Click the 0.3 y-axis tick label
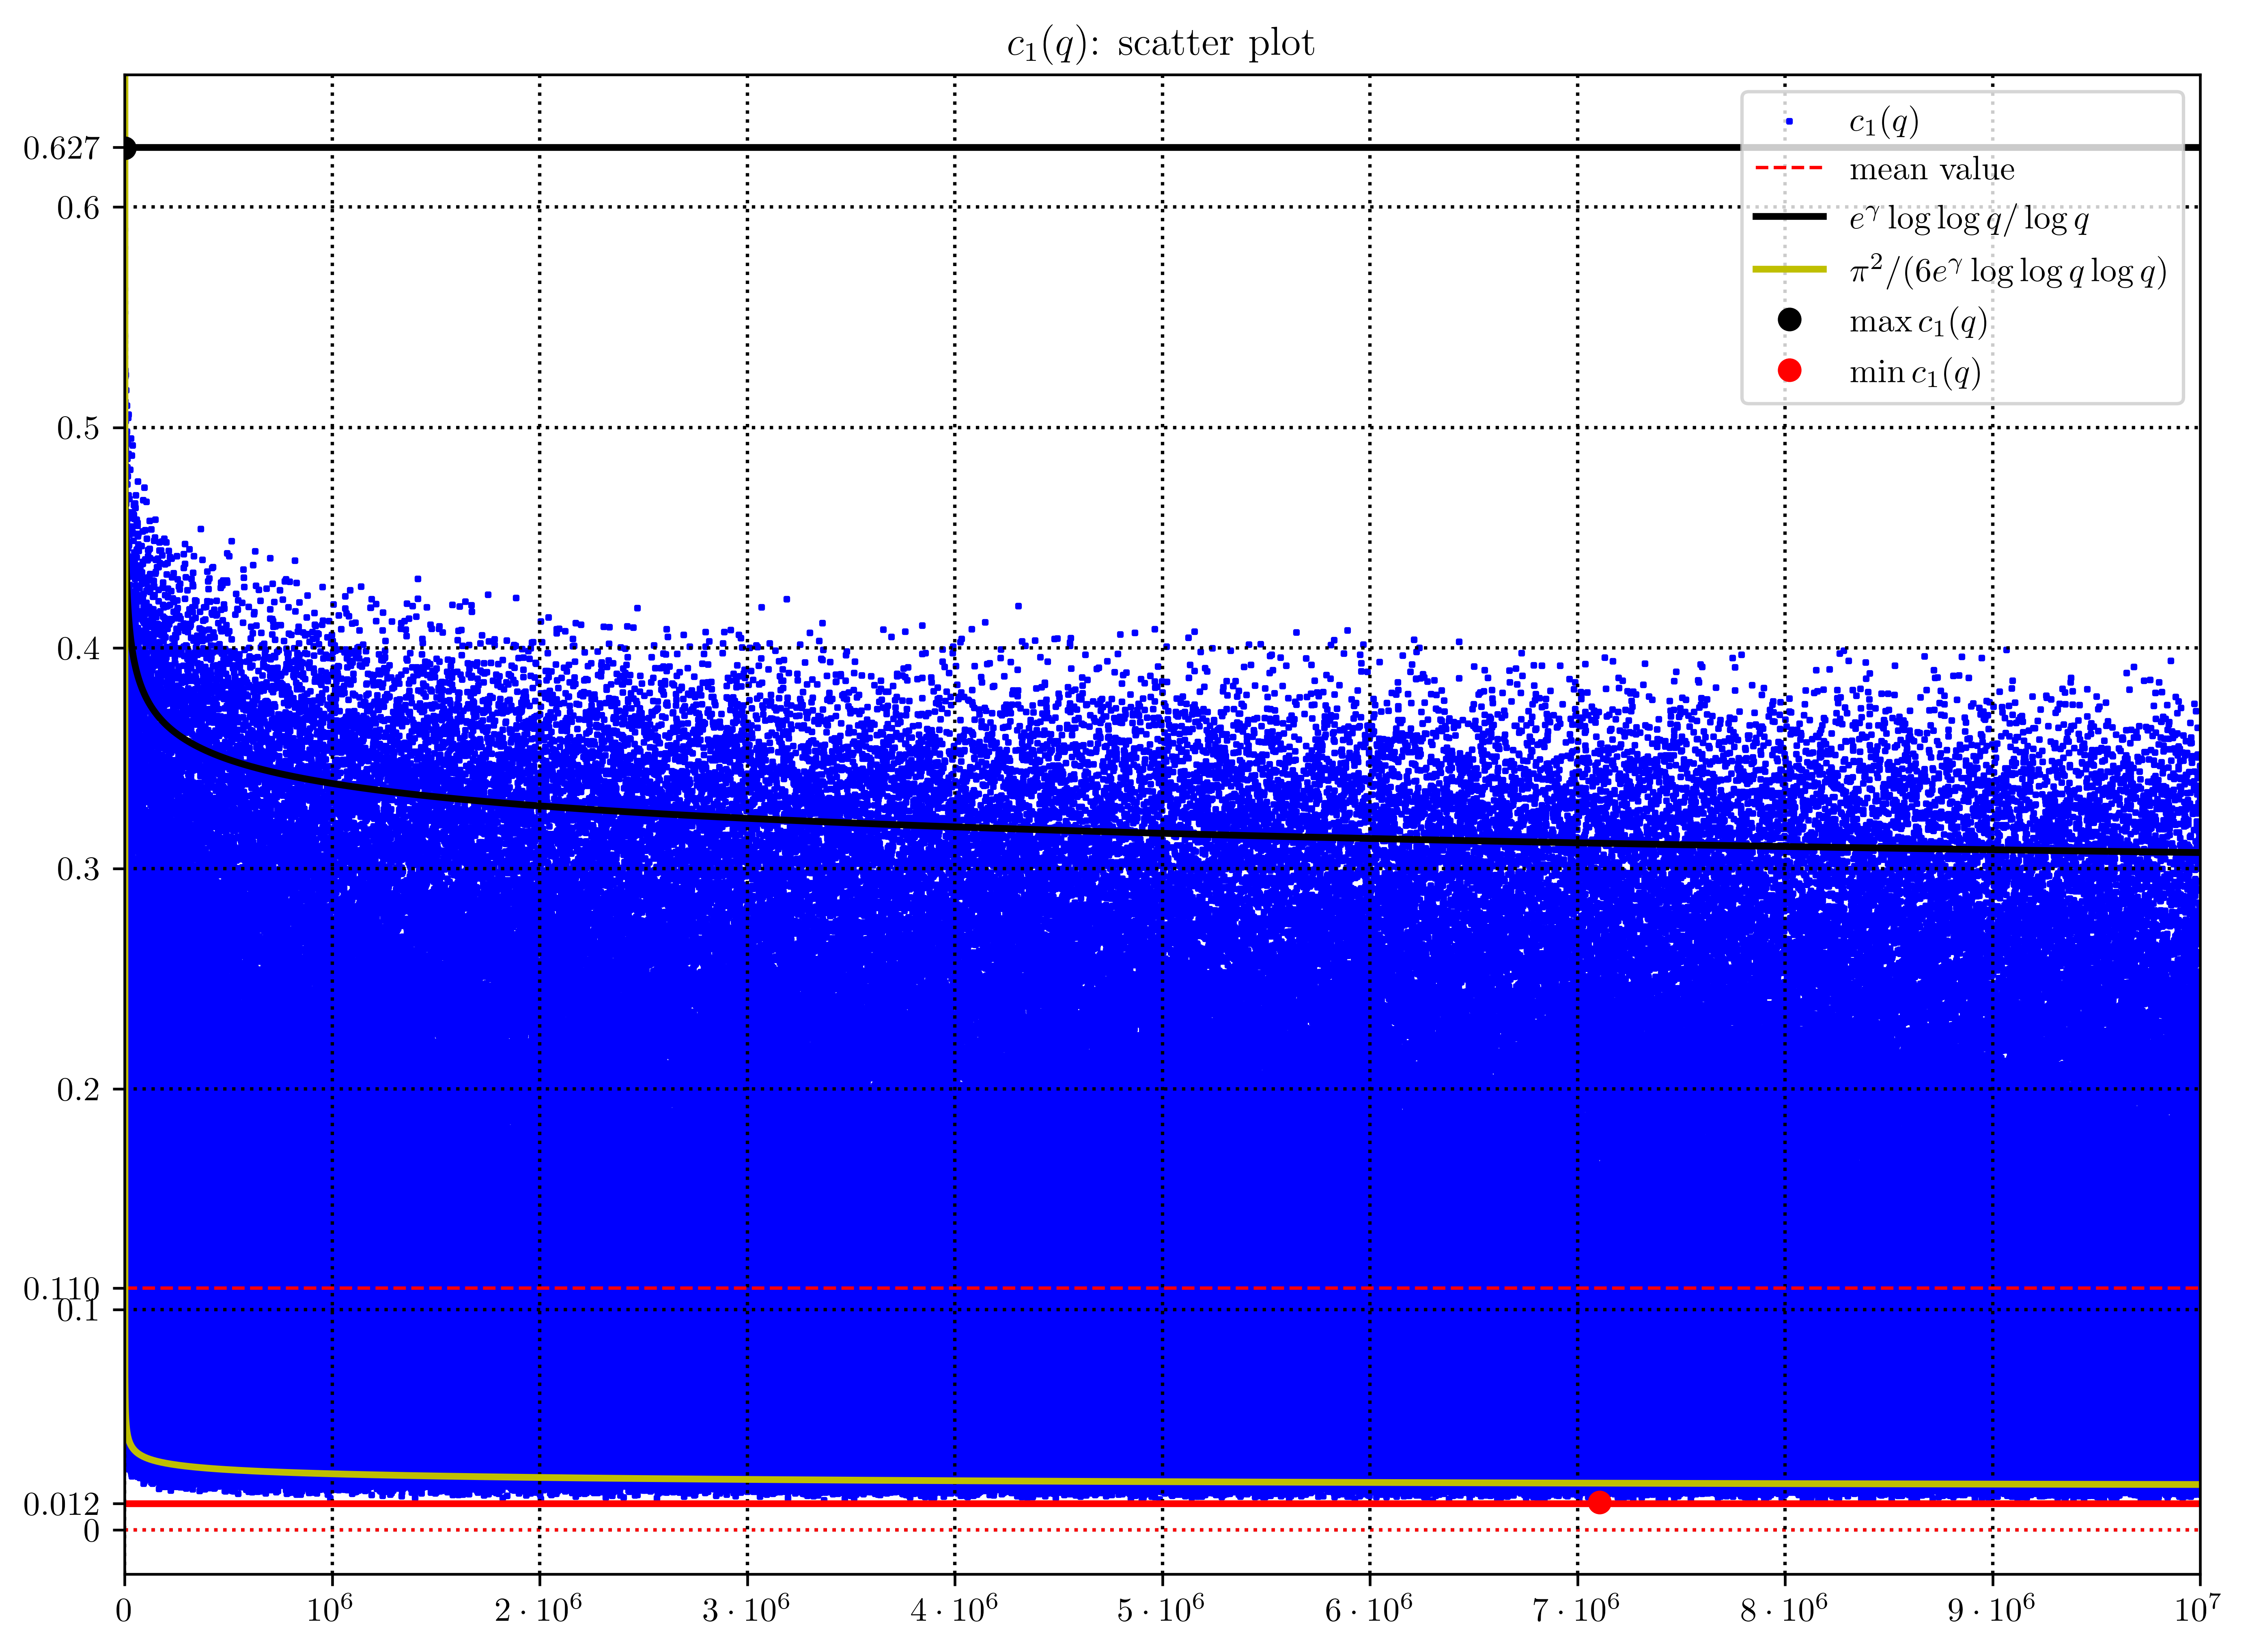Image resolution: width=2248 pixels, height=1652 pixels. coord(77,869)
